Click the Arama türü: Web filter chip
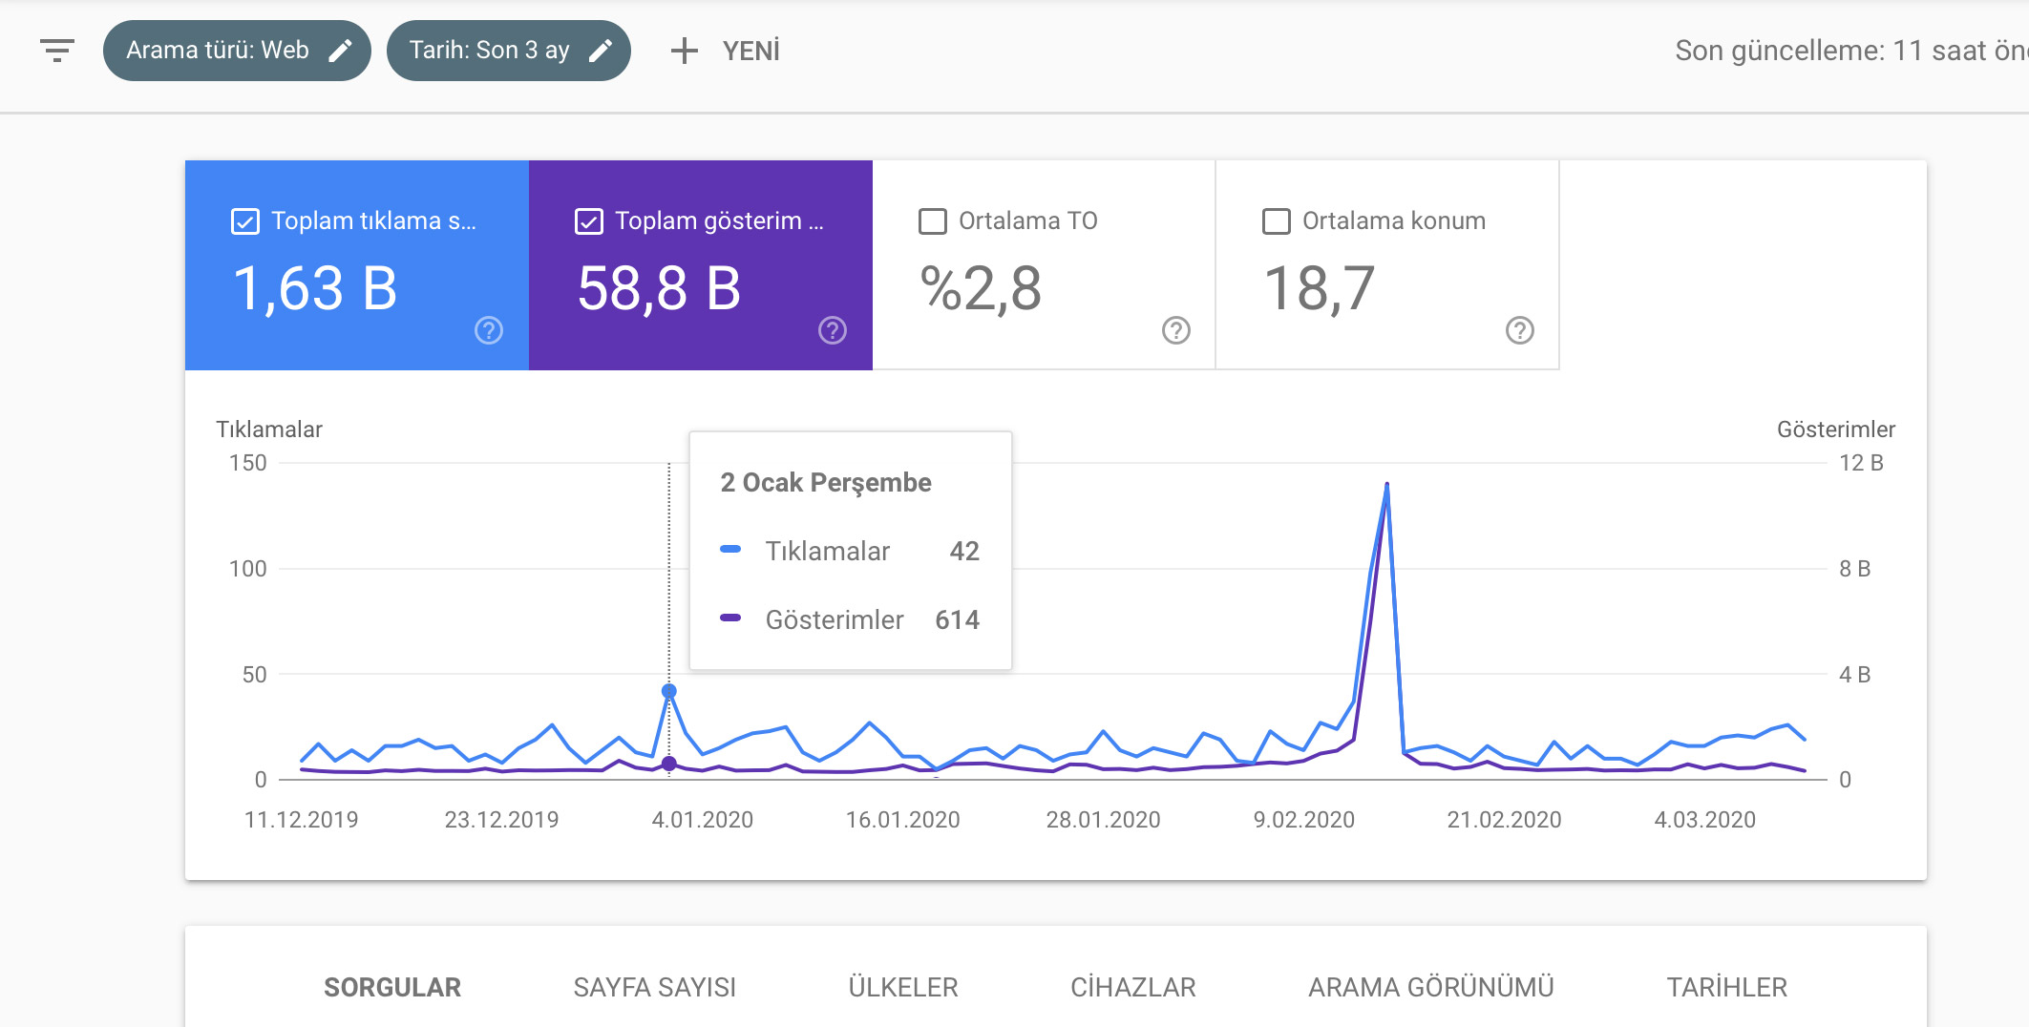2029x1027 pixels. [x=237, y=51]
